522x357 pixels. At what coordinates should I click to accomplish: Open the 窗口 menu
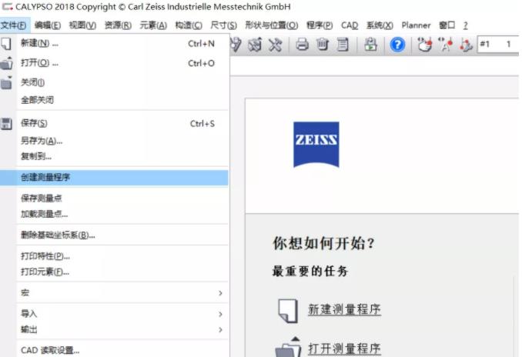(447, 25)
